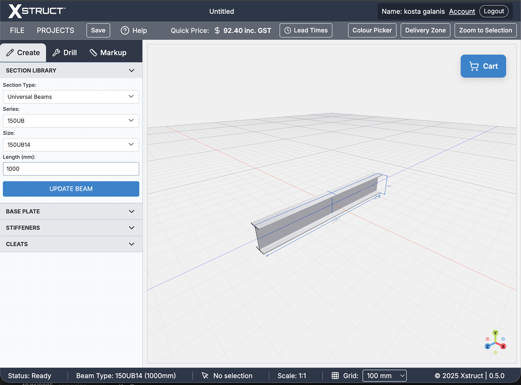This screenshot has width=521, height=385.
Task: Open the Size 150UB14 dropdown
Action: click(x=71, y=145)
